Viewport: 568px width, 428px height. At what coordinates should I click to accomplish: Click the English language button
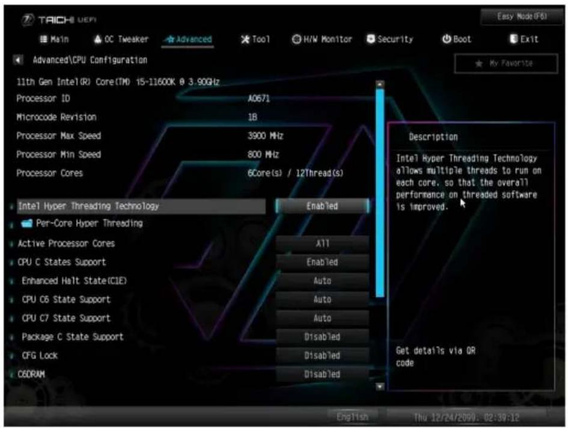pyautogui.click(x=352, y=417)
